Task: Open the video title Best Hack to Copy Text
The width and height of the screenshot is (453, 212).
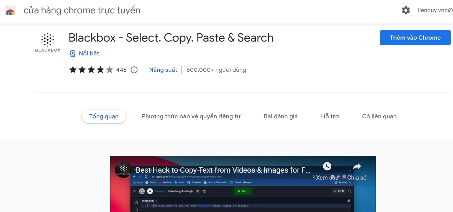Action: (223, 170)
